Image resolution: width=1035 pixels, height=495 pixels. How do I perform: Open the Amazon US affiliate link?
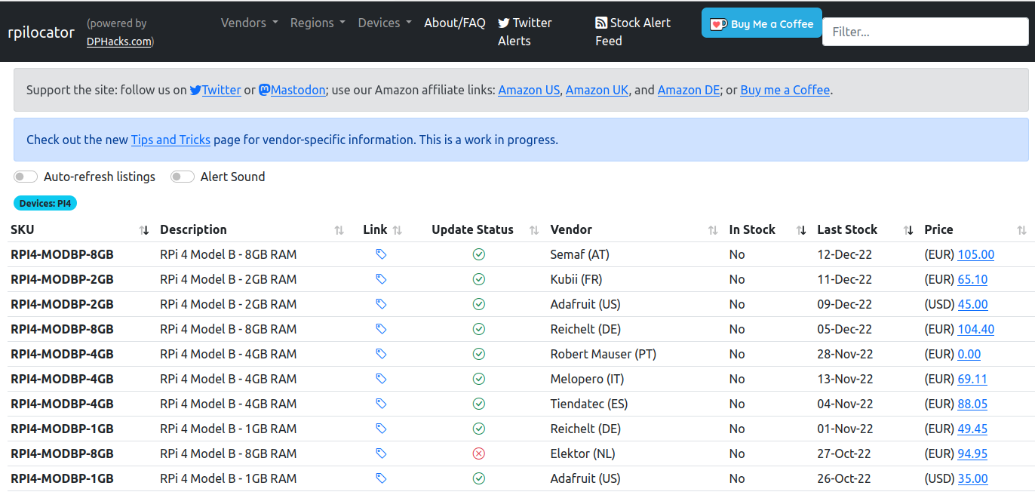(x=529, y=90)
